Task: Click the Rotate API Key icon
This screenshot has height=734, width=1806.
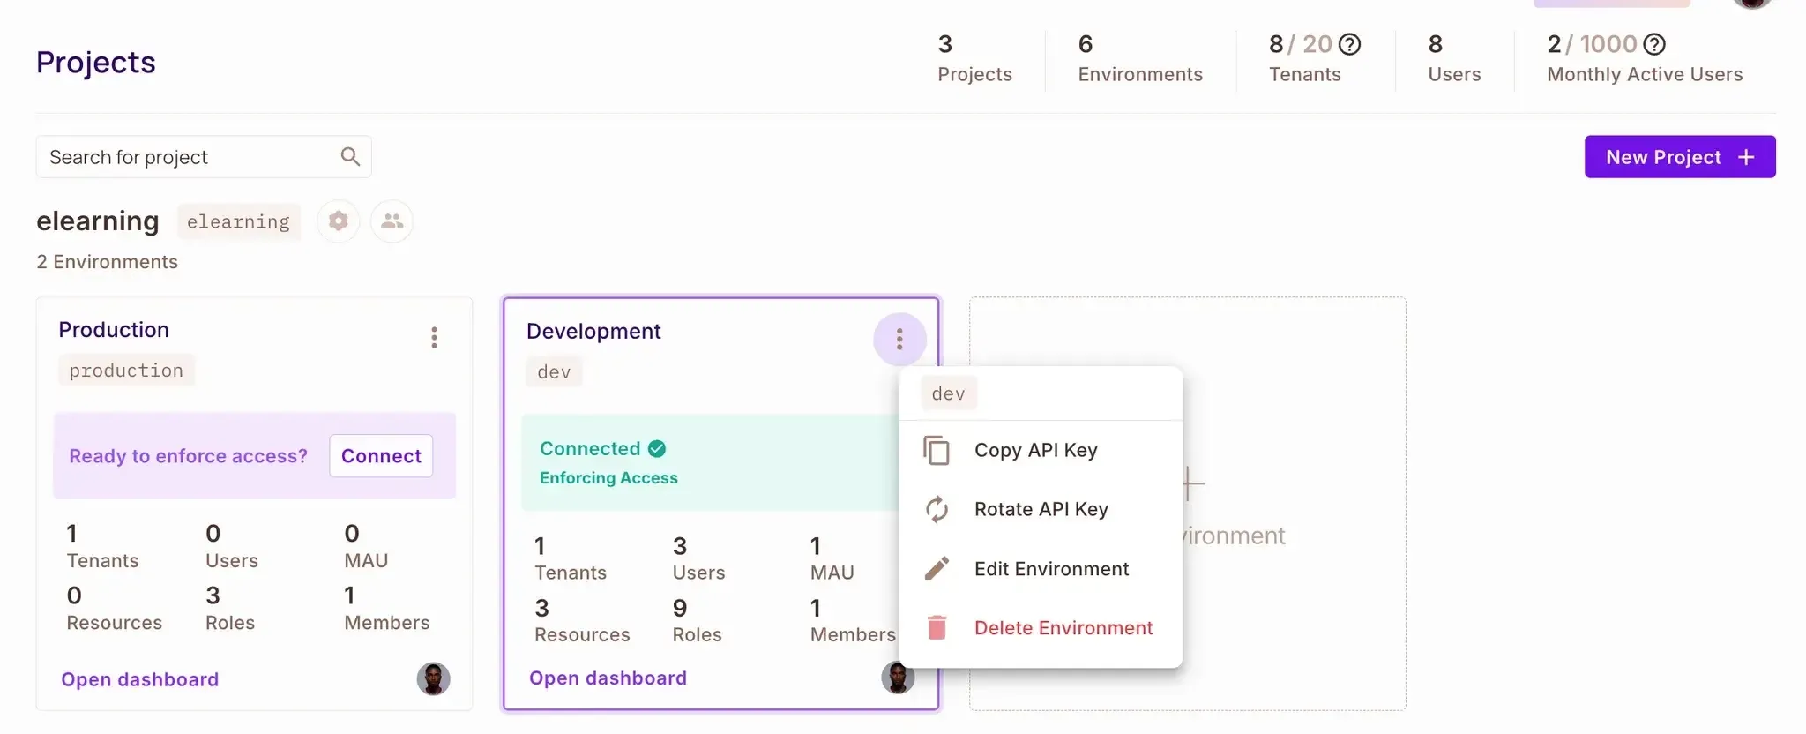Action: point(937,509)
